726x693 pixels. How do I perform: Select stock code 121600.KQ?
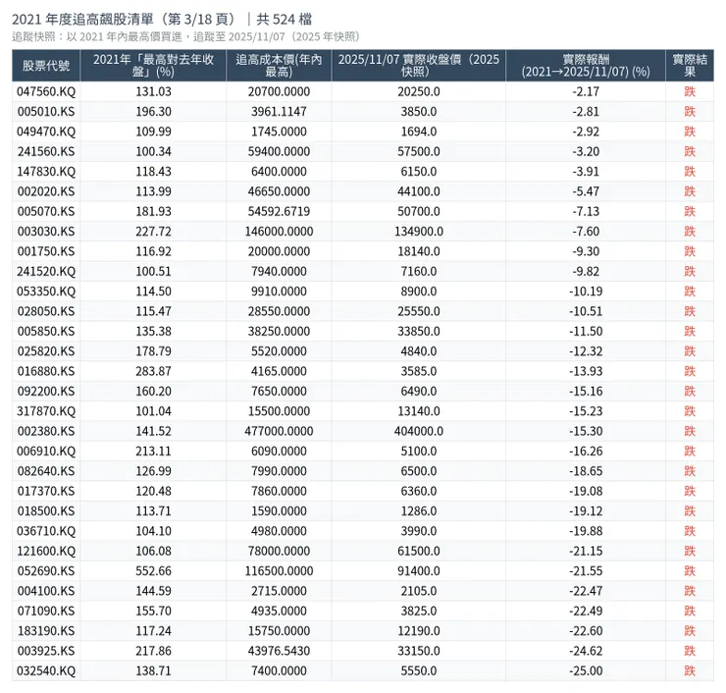click(46, 551)
